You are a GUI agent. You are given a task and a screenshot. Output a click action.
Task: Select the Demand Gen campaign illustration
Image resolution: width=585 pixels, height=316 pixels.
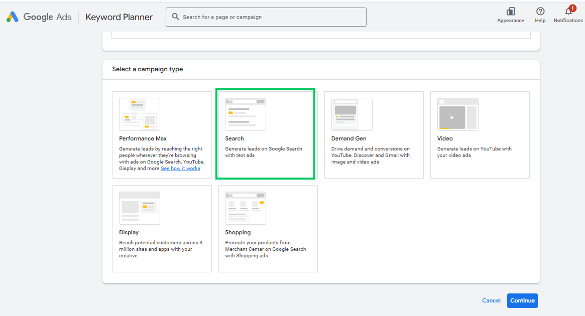[352, 114]
